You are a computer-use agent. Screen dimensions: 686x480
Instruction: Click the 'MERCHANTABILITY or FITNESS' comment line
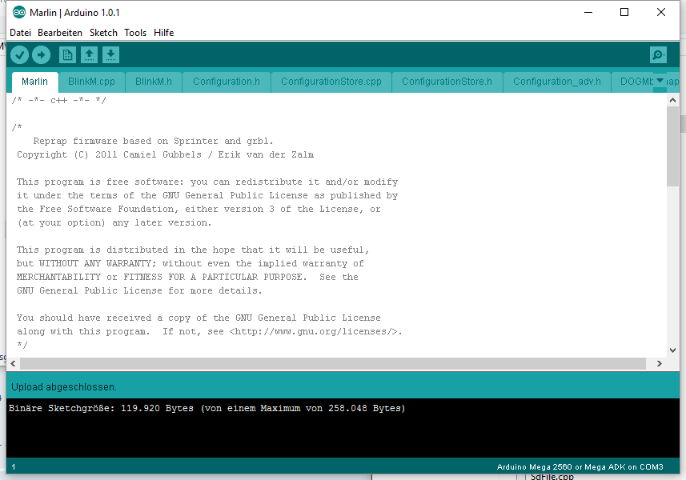[187, 277]
